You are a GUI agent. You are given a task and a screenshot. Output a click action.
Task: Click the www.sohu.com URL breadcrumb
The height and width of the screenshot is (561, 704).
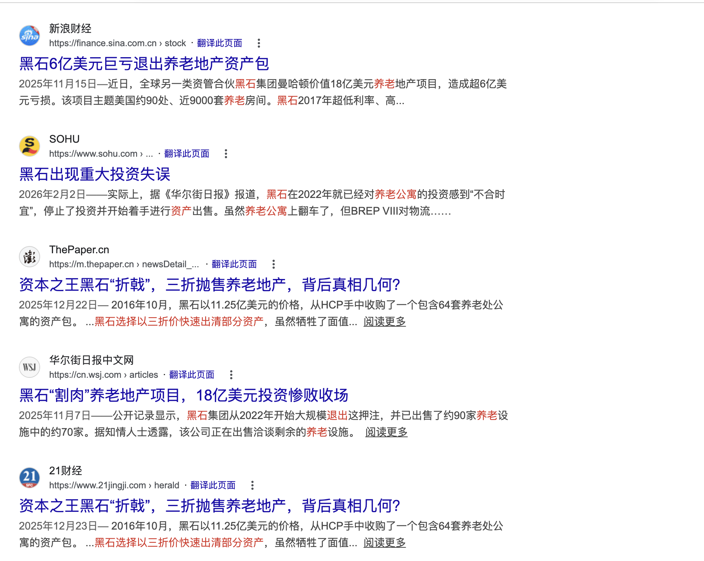pos(101,154)
